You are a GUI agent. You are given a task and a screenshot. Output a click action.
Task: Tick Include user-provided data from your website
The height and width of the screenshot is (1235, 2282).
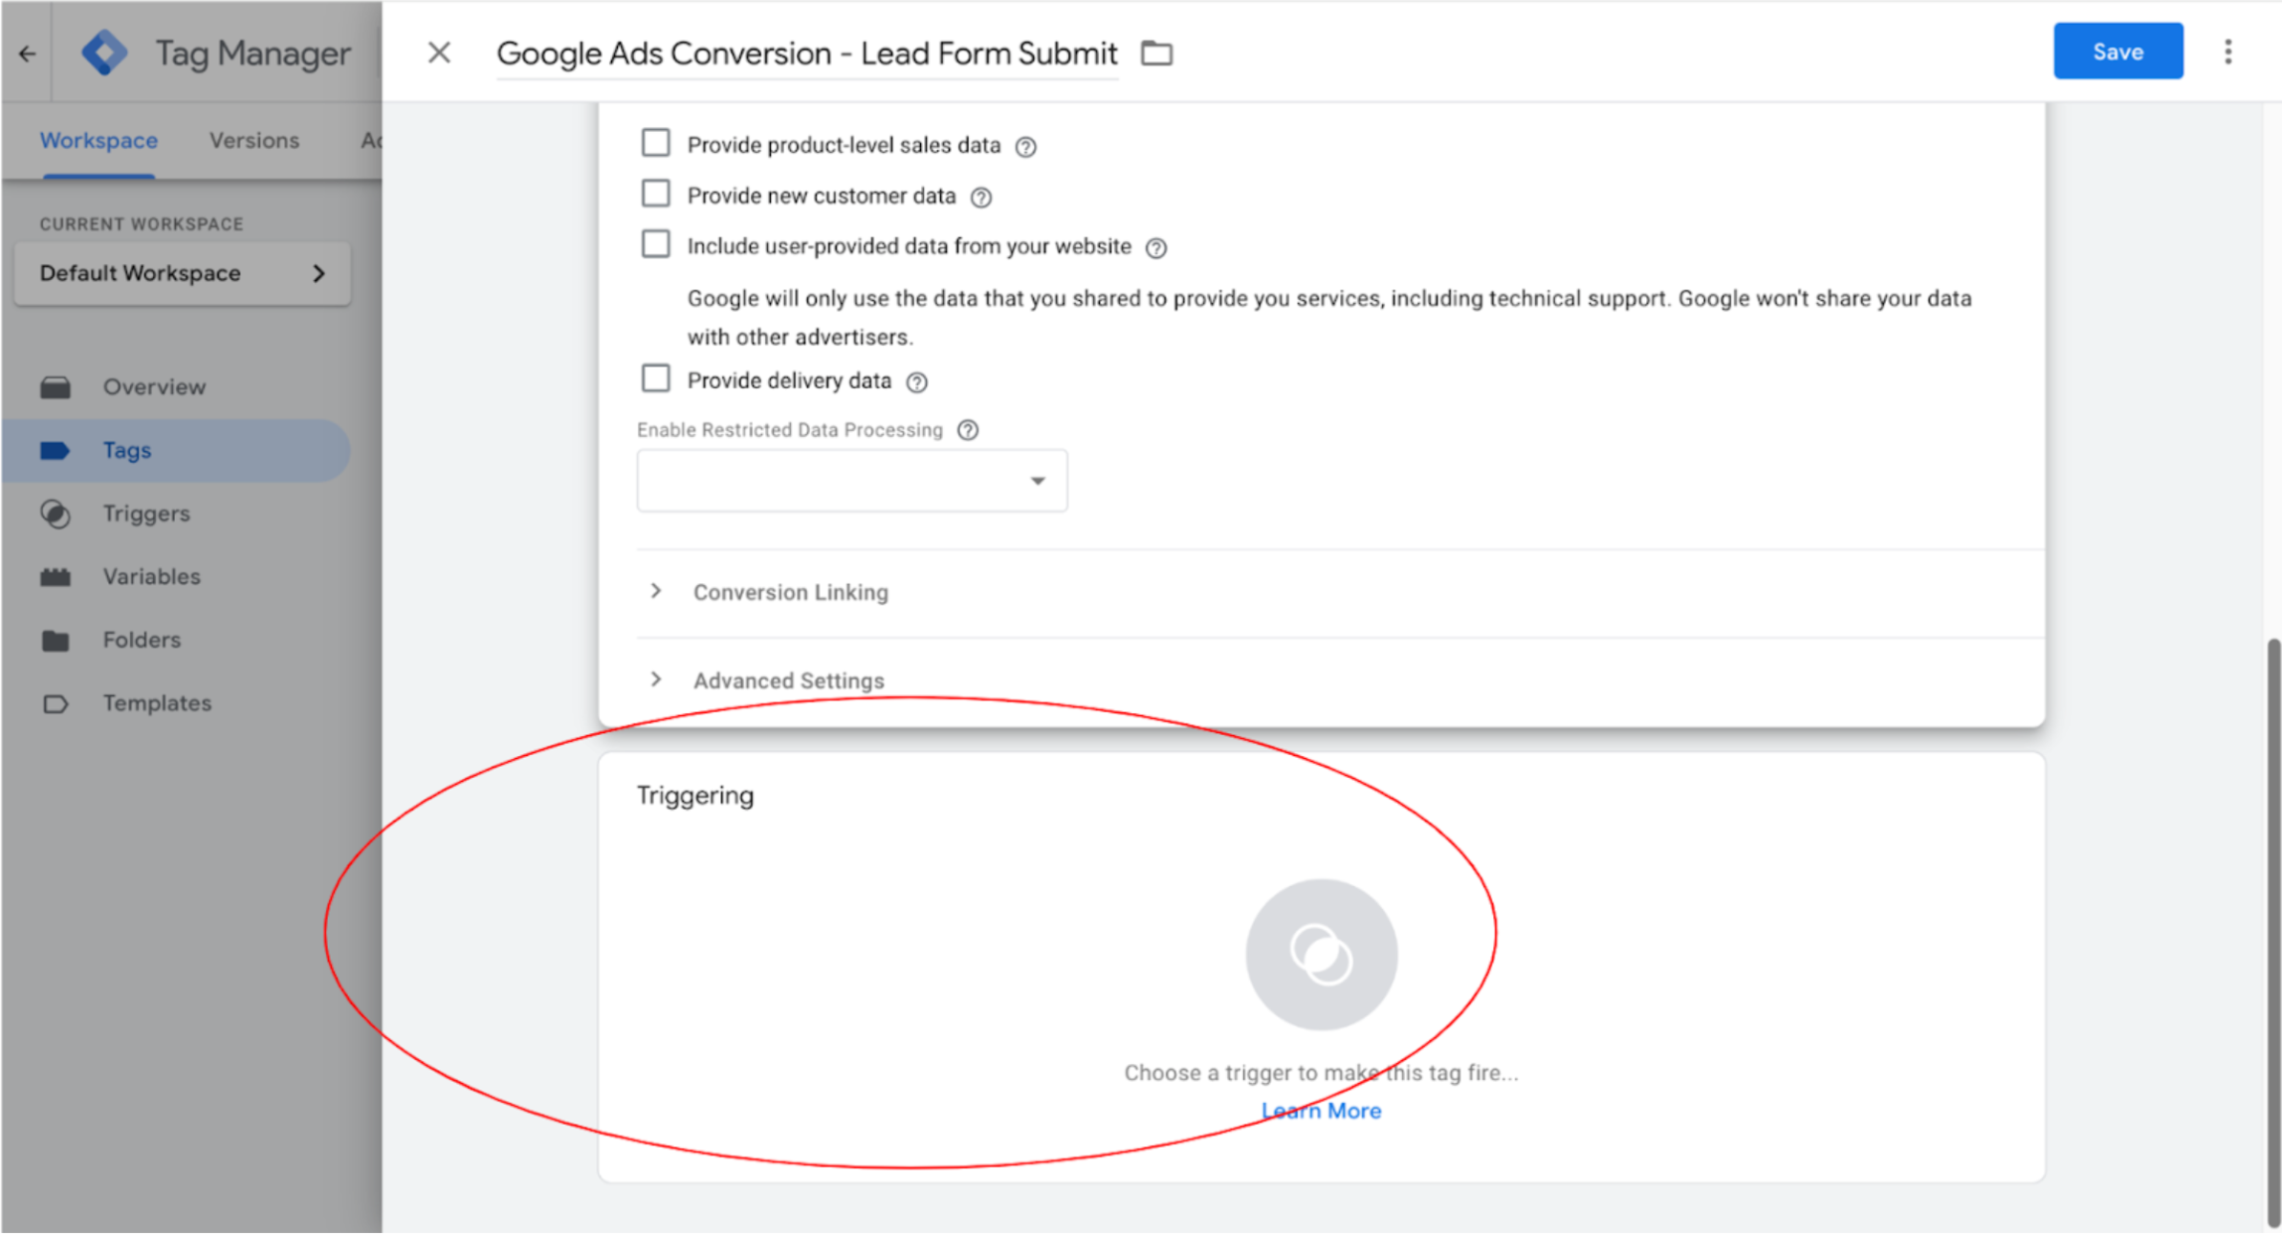pos(656,245)
